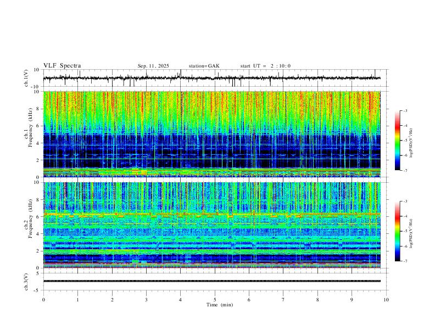The image size is (435, 336).
Task: Click the ch.1 "Frequency (kHz)" axis label
Action: [x=30, y=127]
